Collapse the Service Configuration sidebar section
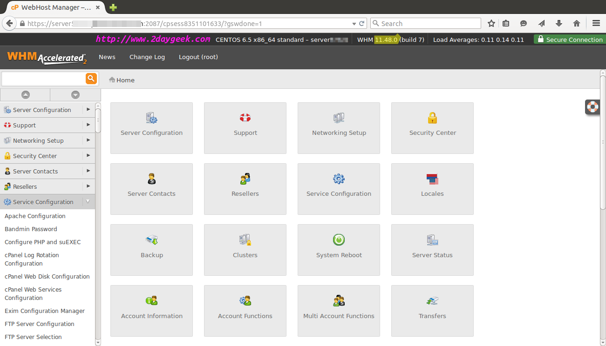Viewport: 606px width, 346px height. pos(88,202)
